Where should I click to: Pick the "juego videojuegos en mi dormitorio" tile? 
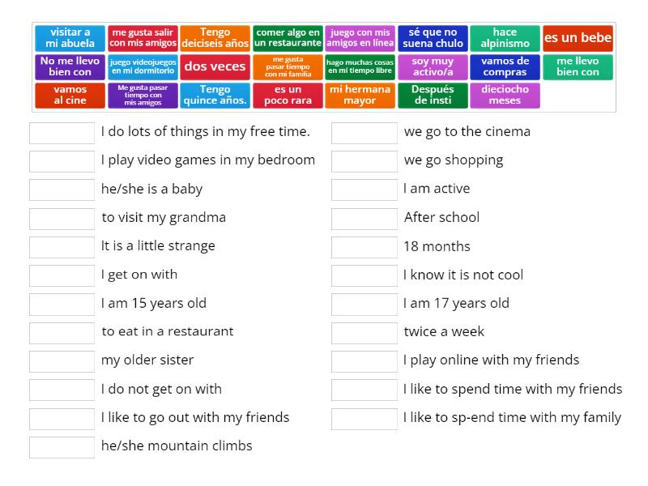click(143, 66)
